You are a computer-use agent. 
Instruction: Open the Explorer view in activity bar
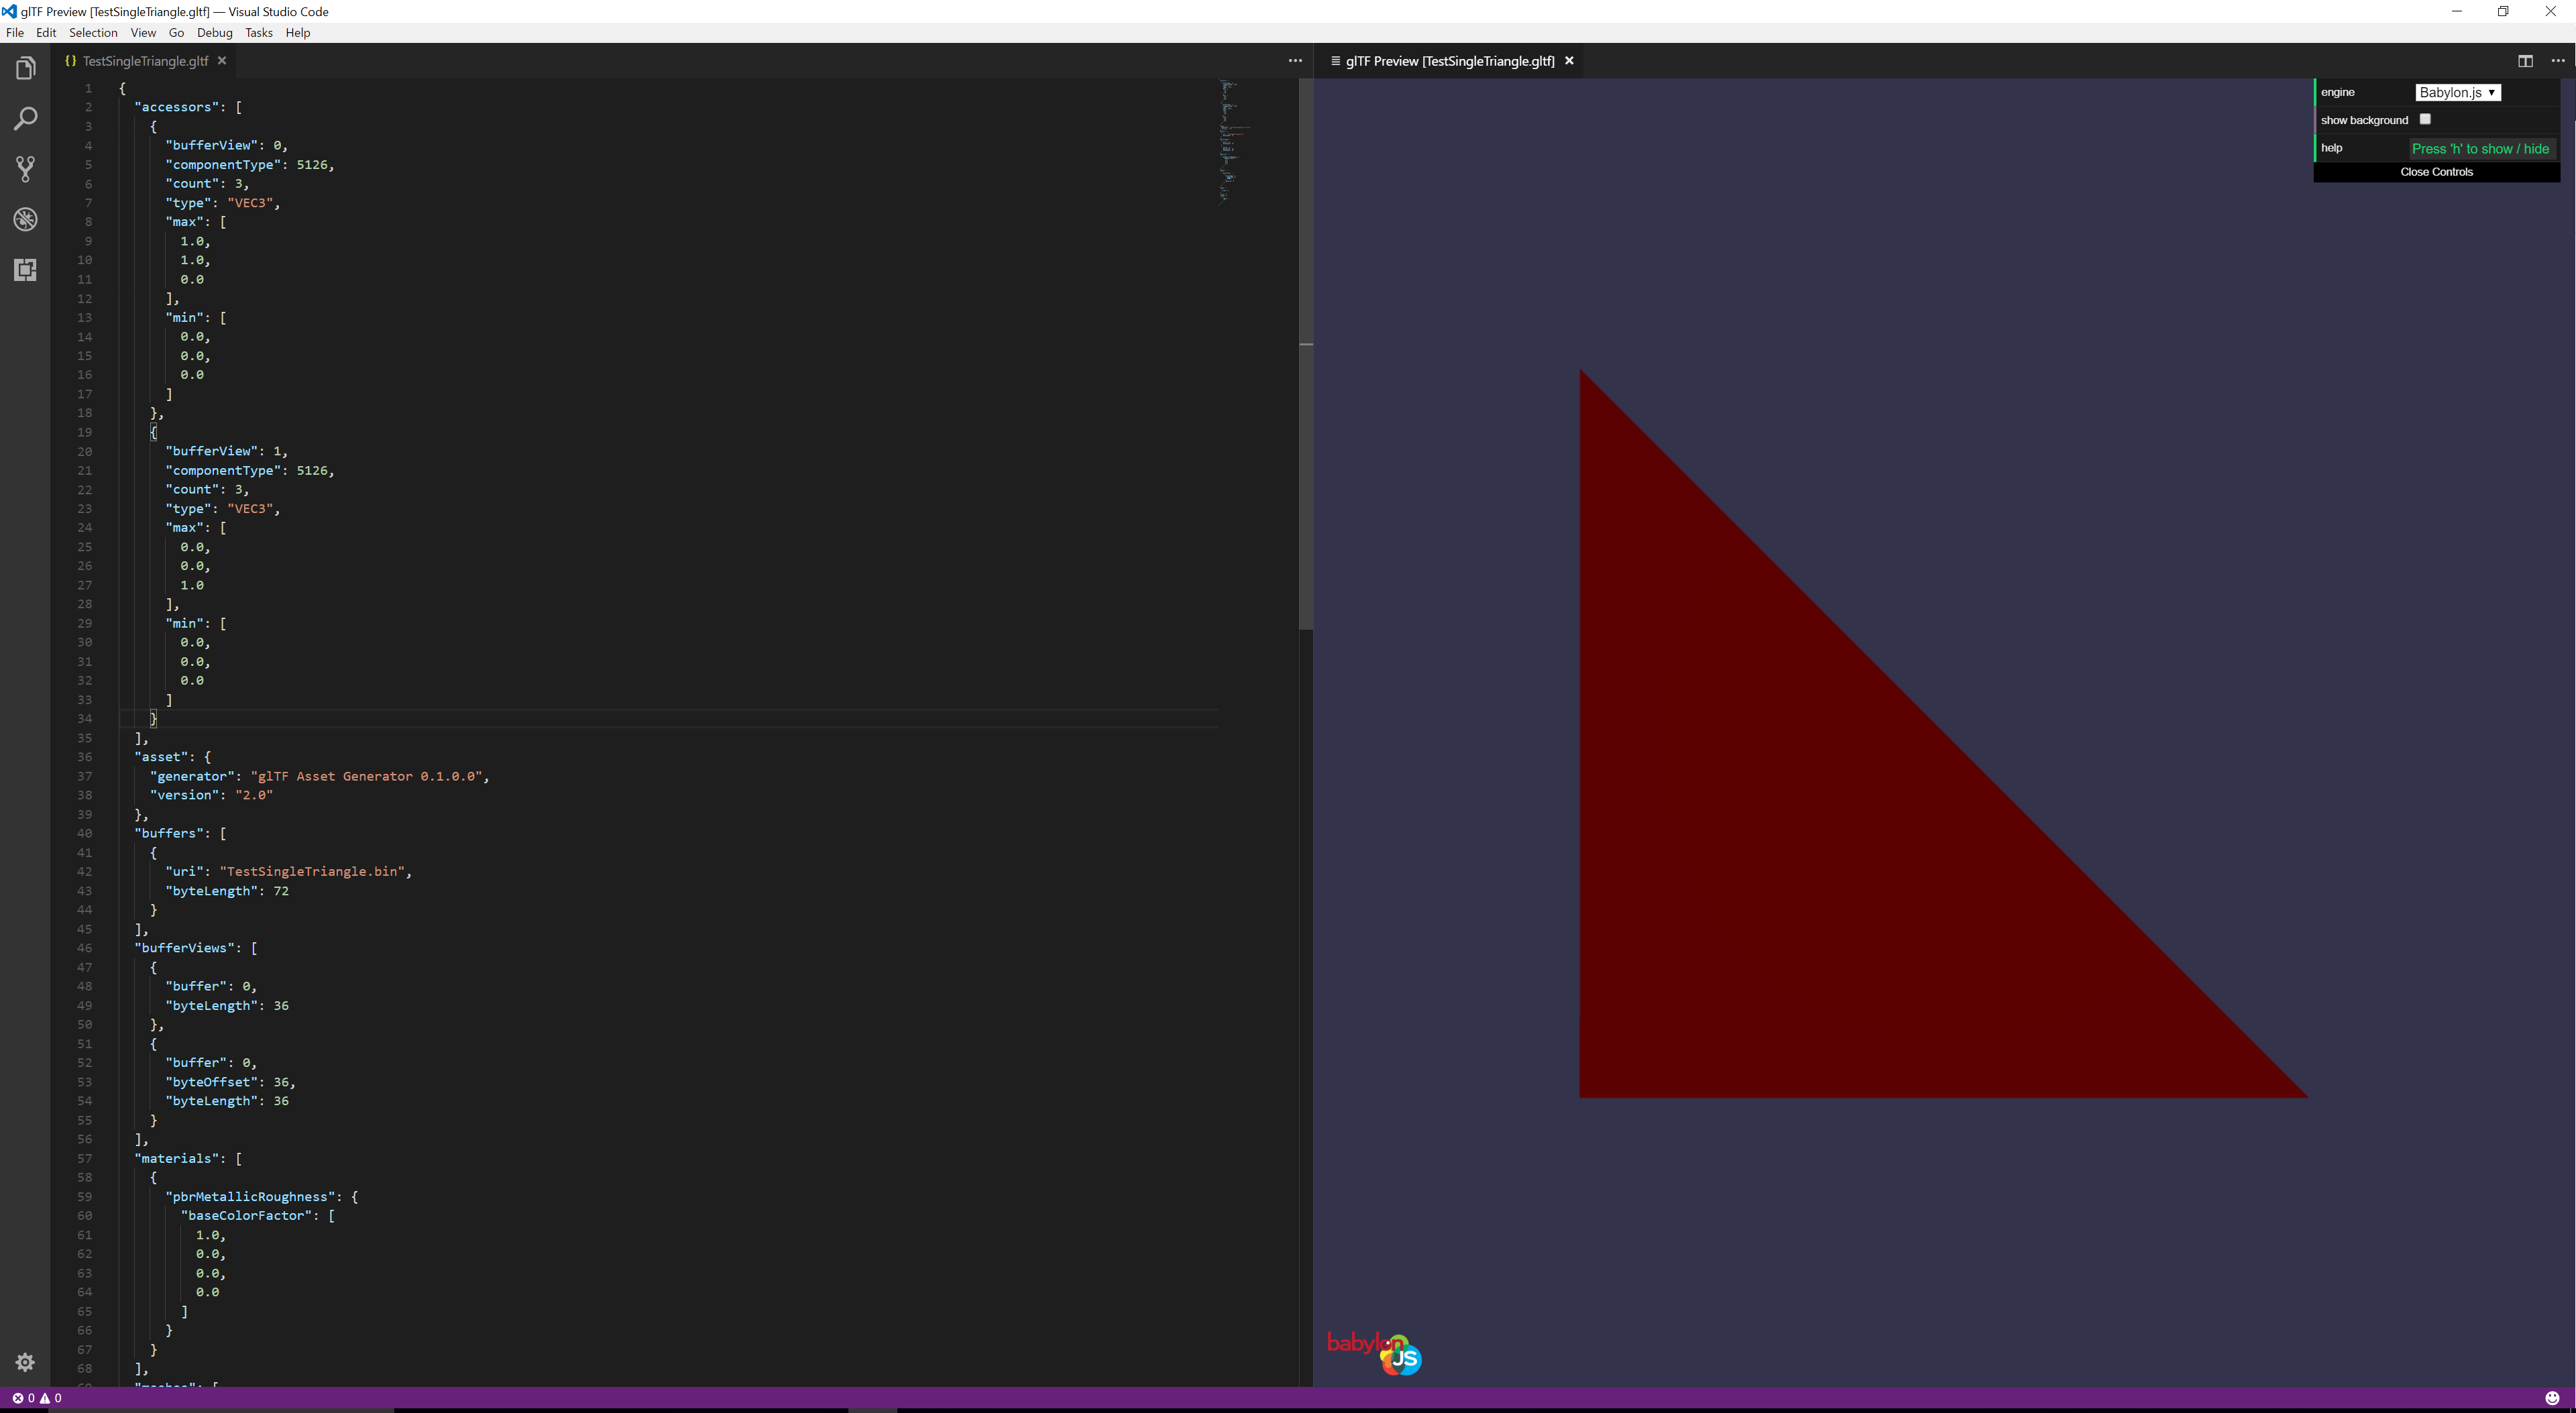tap(26, 68)
